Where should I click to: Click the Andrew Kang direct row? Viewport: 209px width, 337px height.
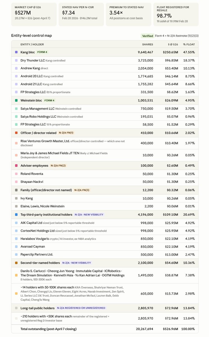[105, 68]
